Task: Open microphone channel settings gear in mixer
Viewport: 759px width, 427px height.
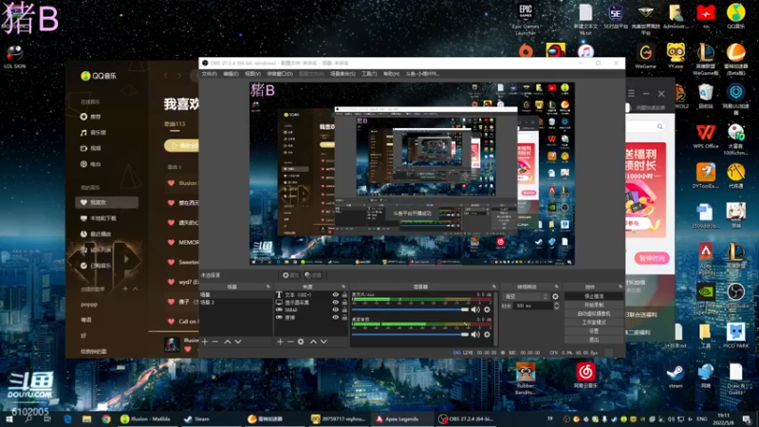Action: [487, 309]
